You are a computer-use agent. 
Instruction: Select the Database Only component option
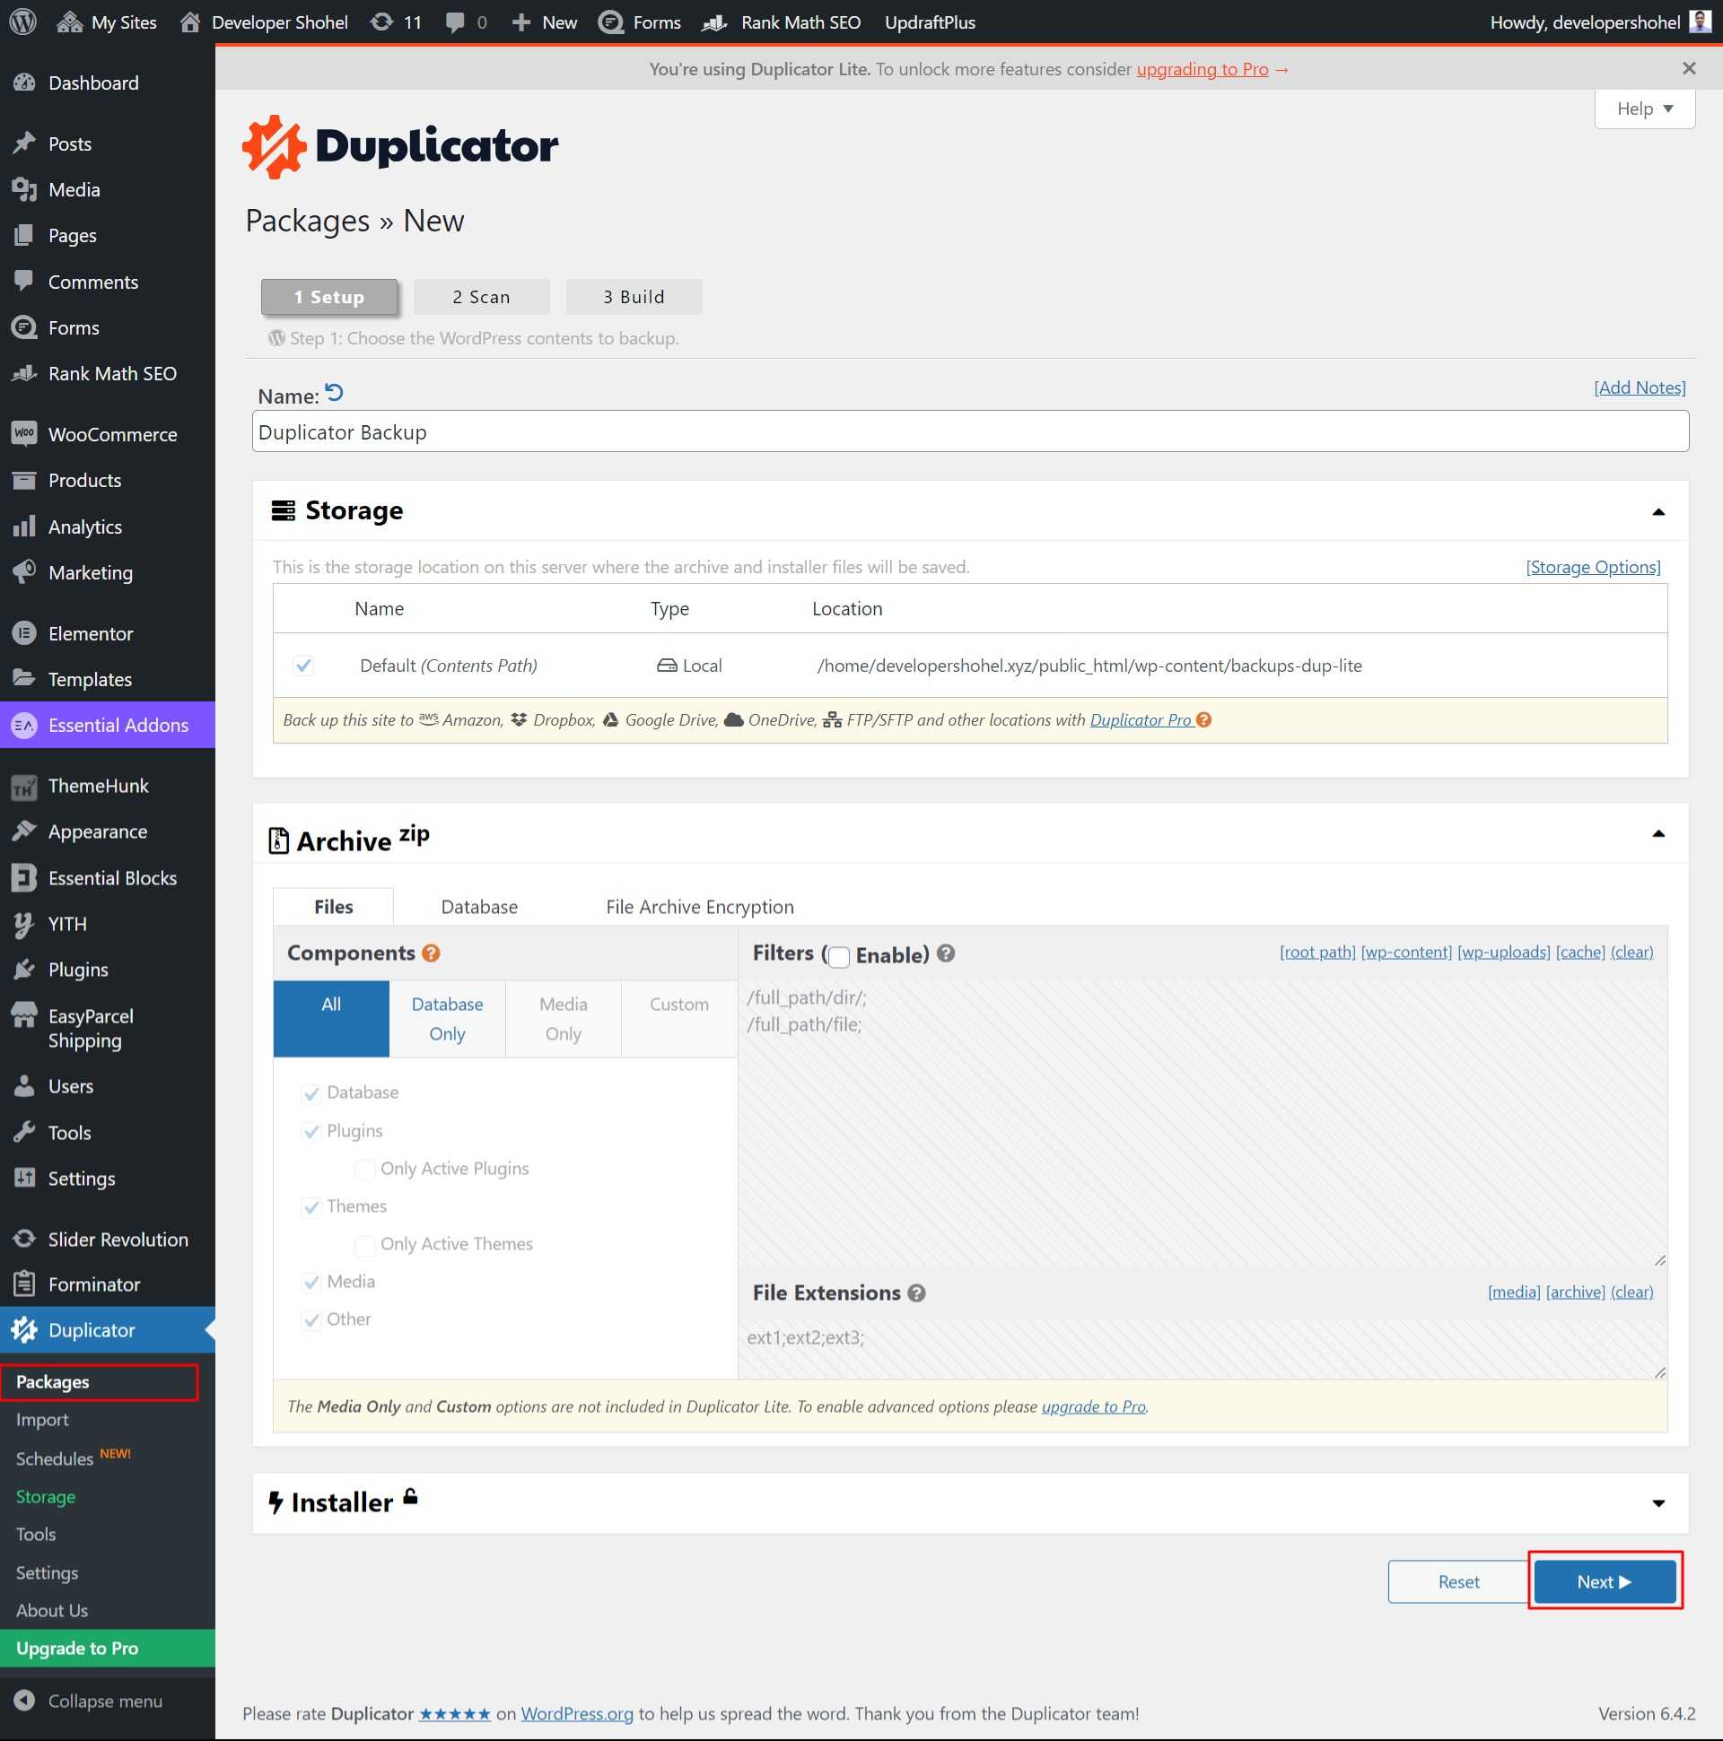(447, 1018)
